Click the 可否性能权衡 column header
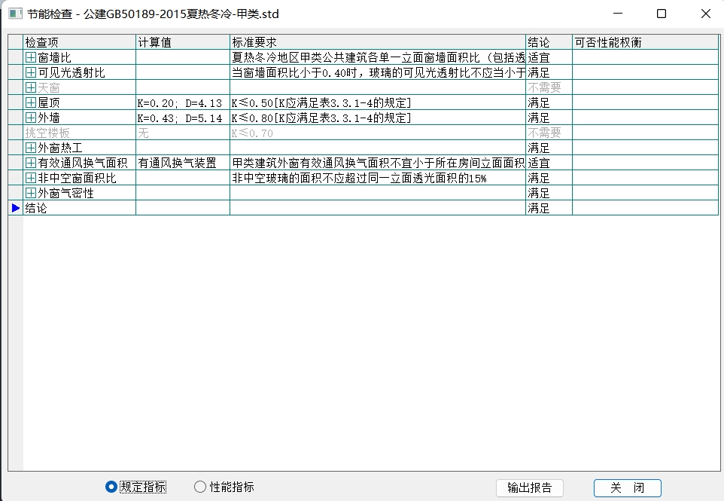The height and width of the screenshot is (501, 724). click(643, 42)
